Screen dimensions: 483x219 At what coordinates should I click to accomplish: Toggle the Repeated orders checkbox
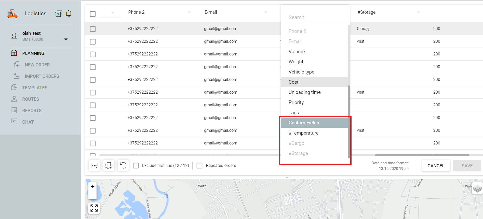click(x=199, y=166)
